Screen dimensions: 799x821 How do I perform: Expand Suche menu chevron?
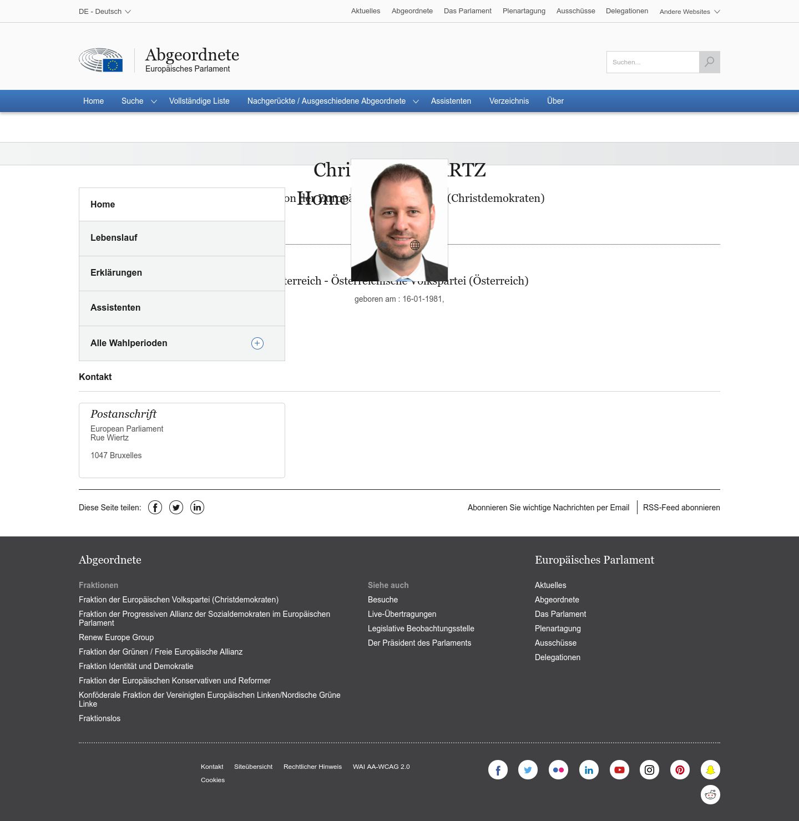click(x=154, y=102)
